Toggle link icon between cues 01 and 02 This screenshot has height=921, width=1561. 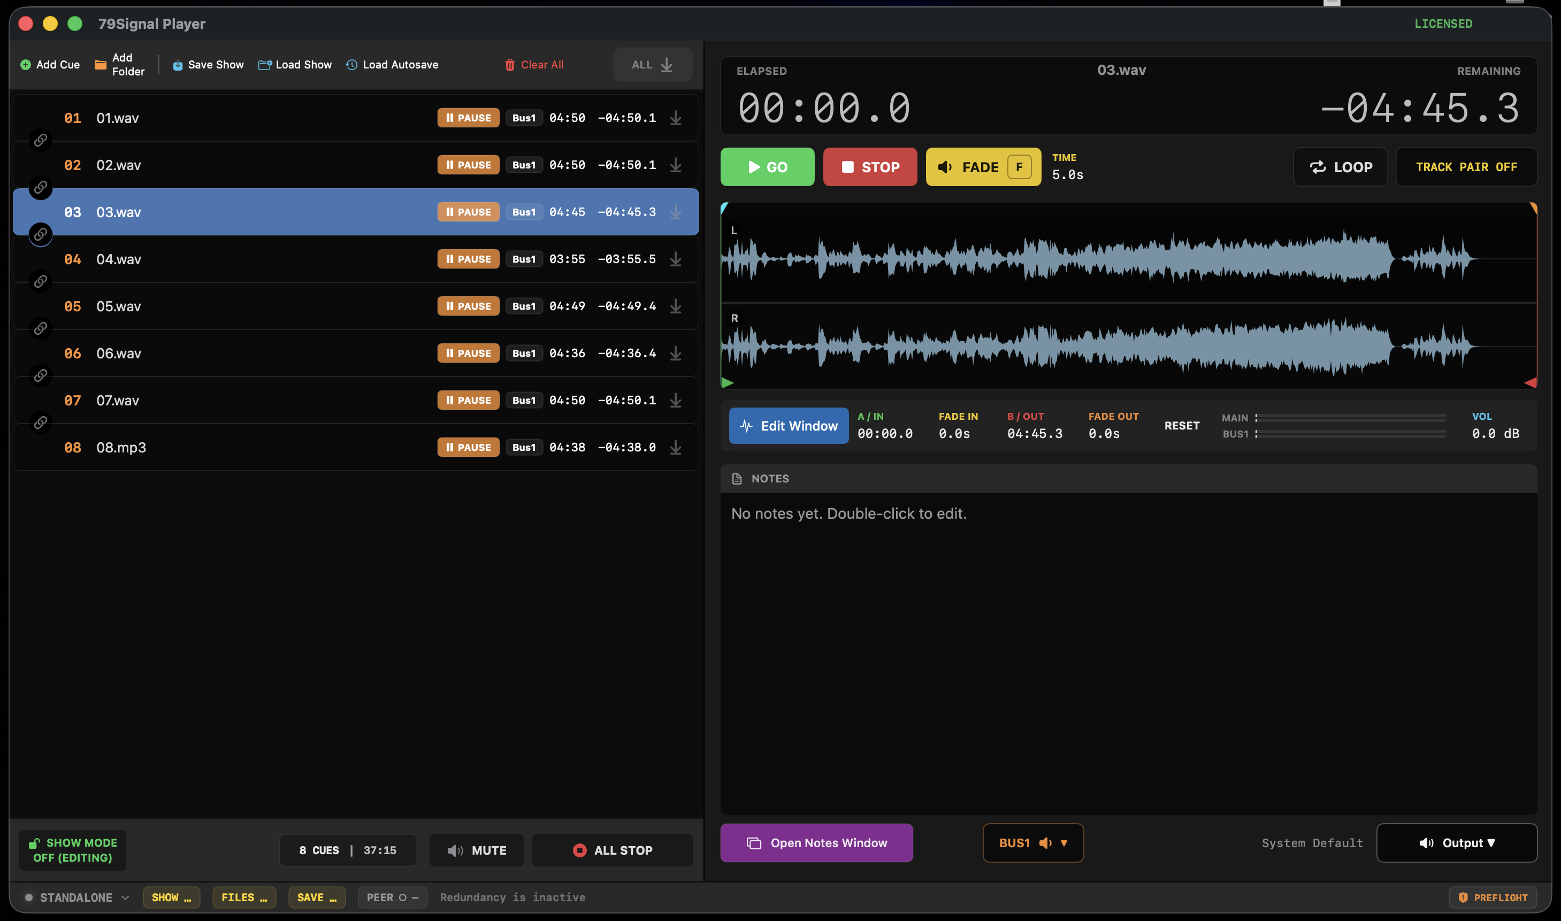(x=40, y=140)
